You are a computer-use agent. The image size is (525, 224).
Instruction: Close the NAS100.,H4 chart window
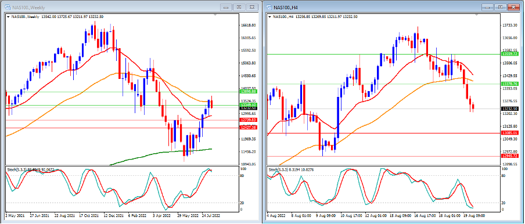513,7
